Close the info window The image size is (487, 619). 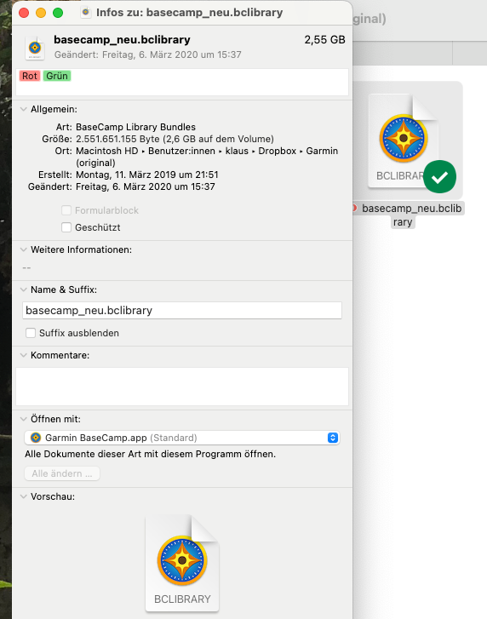(x=24, y=13)
